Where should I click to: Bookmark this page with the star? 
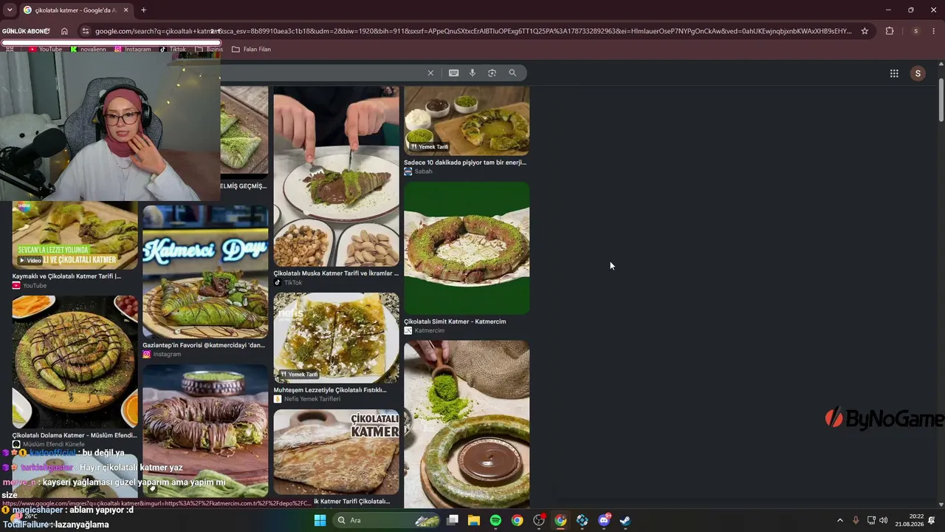pos(865,31)
